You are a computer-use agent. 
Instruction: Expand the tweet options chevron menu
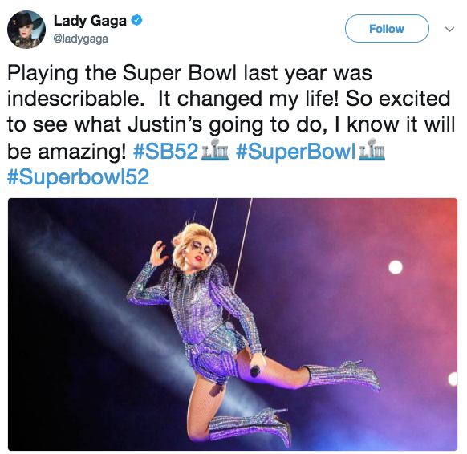(x=449, y=29)
